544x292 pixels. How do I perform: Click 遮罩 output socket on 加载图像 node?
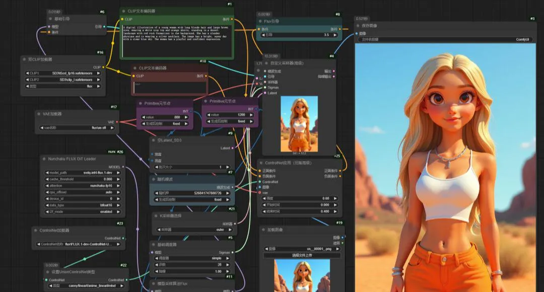[343, 243]
